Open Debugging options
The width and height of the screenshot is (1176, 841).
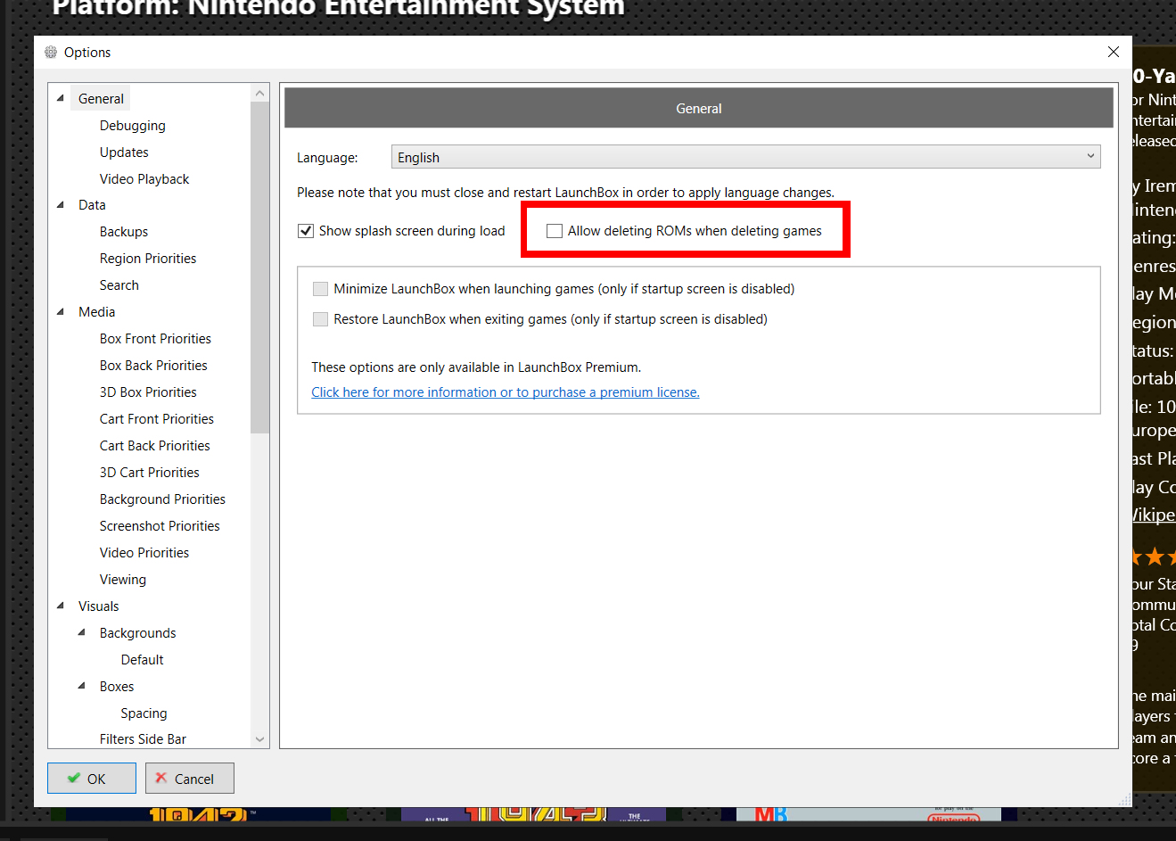[x=133, y=126]
